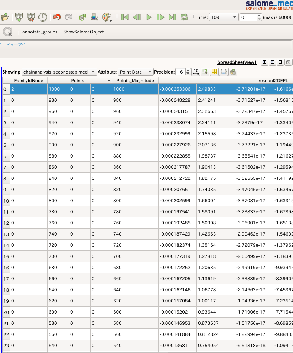This screenshot has width=293, height=353.
Task: Select row header 12
Action: click(6, 223)
